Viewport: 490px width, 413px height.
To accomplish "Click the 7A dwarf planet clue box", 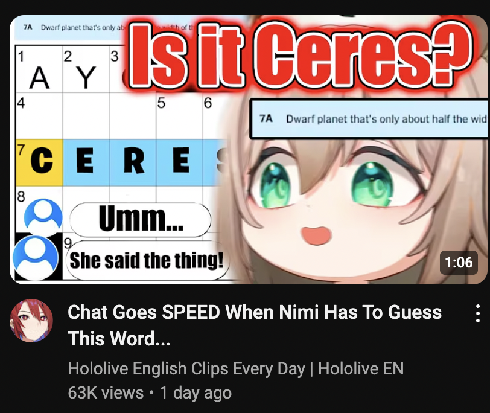I will tap(369, 119).
